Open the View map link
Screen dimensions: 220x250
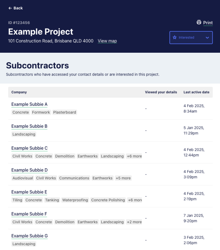tap(107, 41)
